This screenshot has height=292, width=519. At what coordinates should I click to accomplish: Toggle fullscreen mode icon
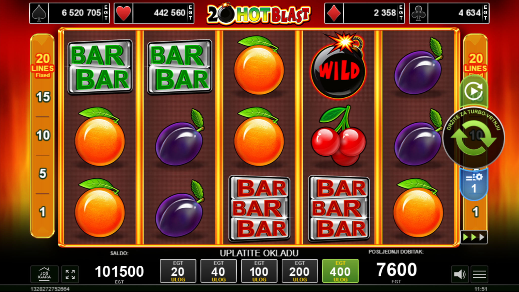pos(70,274)
